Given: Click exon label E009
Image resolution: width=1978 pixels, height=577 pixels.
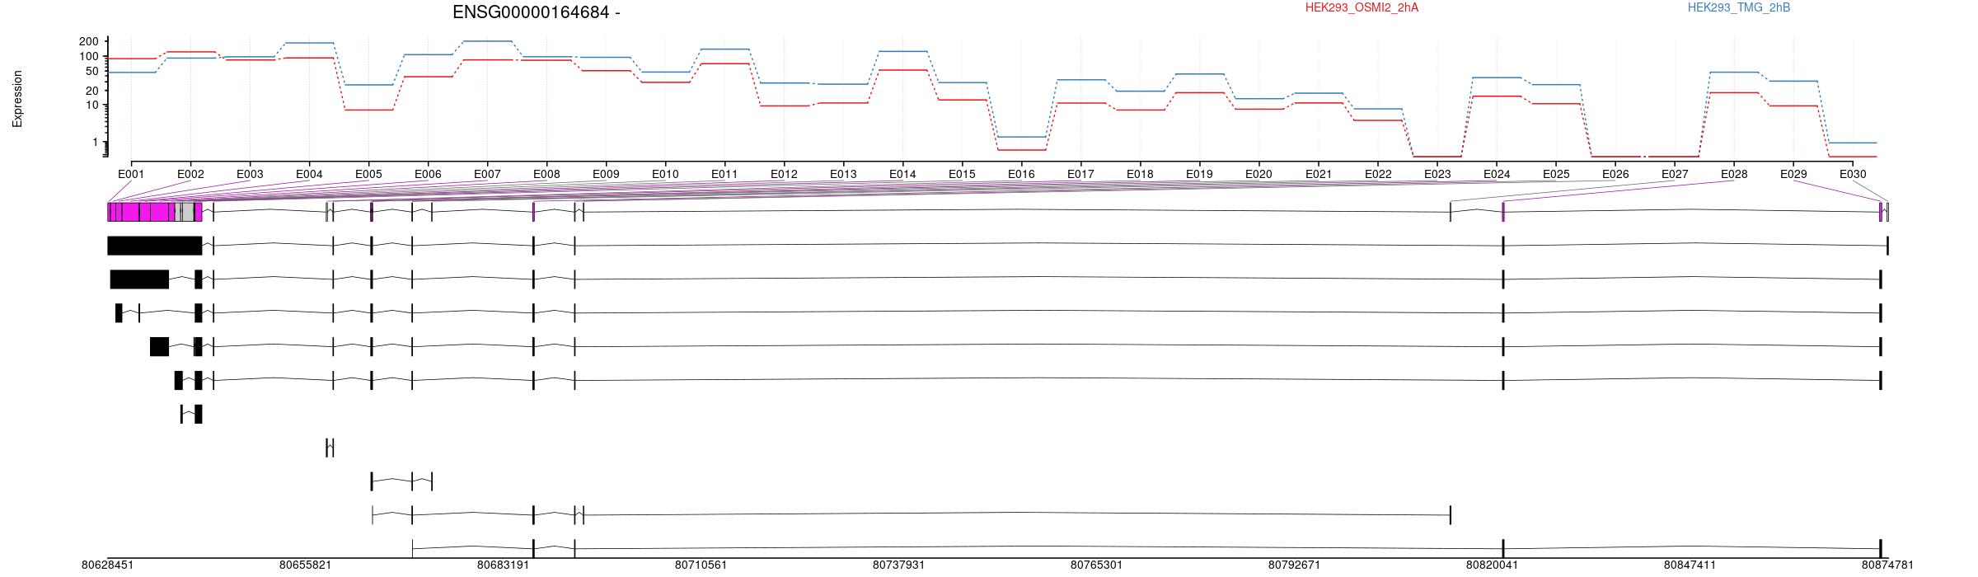Looking at the screenshot, I should pyautogui.click(x=606, y=174).
